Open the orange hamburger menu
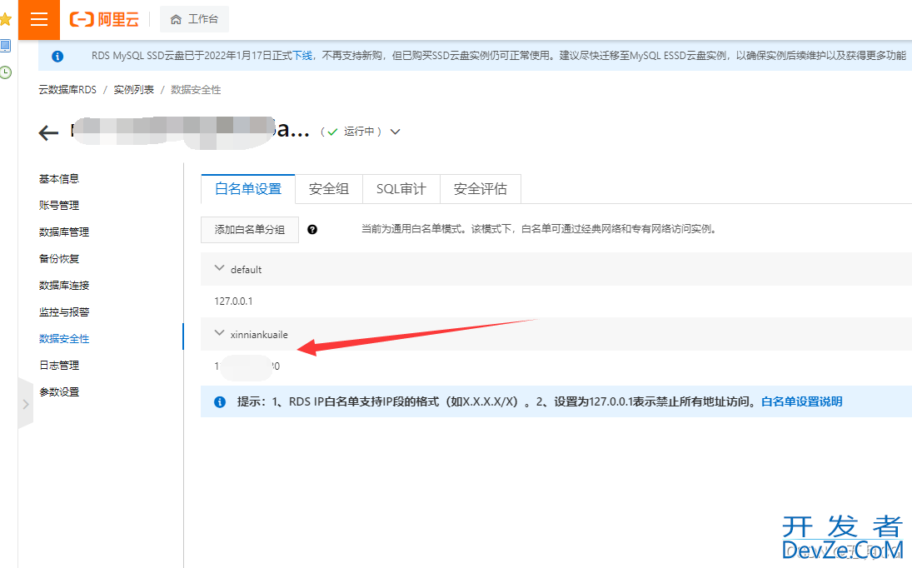The width and height of the screenshot is (912, 568). 39,19
